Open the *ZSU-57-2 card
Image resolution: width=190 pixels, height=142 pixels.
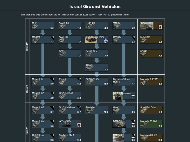click(97, 53)
